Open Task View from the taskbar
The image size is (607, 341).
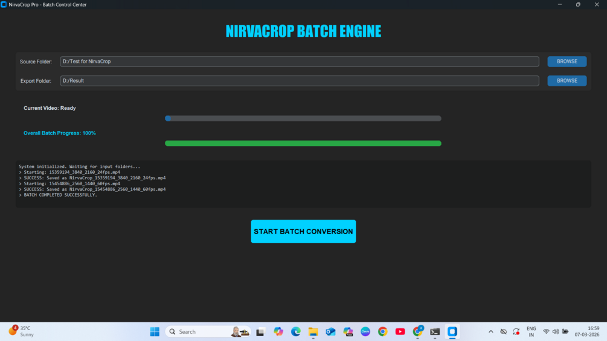[x=260, y=332]
